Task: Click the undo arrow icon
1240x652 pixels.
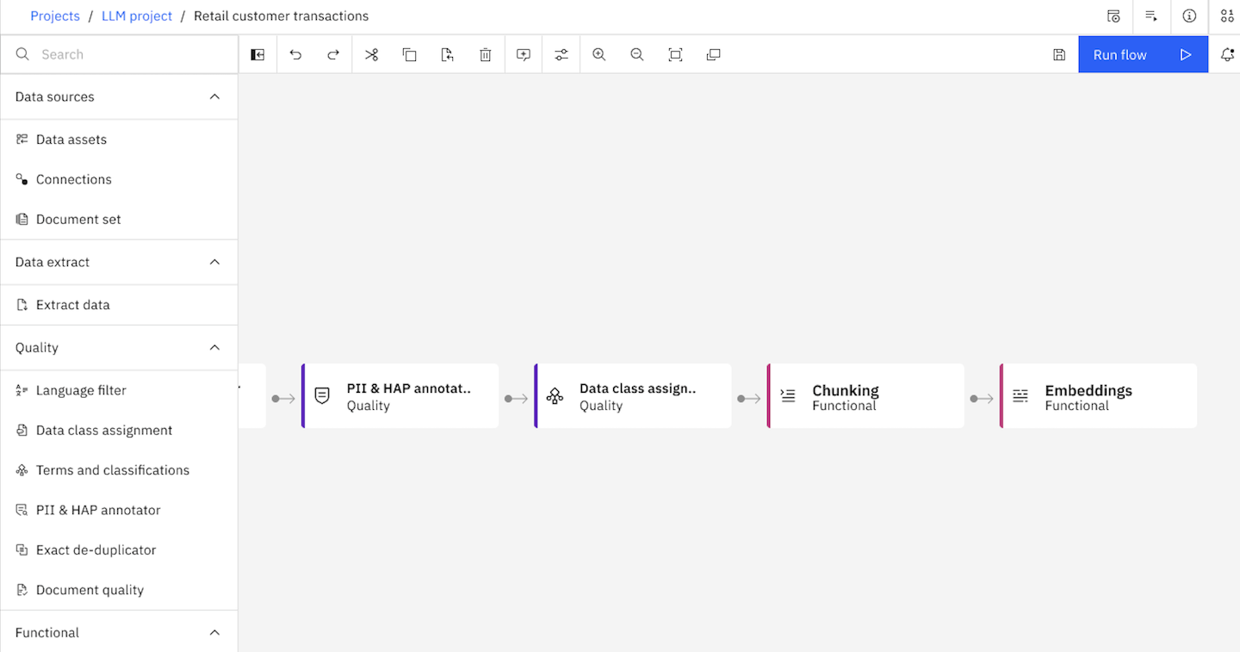Action: pos(295,54)
